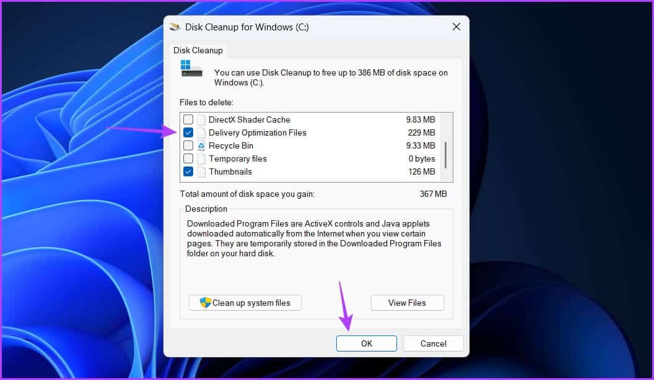This screenshot has width=654, height=380.
Task: Click the Clean up system files button
Action: (245, 303)
